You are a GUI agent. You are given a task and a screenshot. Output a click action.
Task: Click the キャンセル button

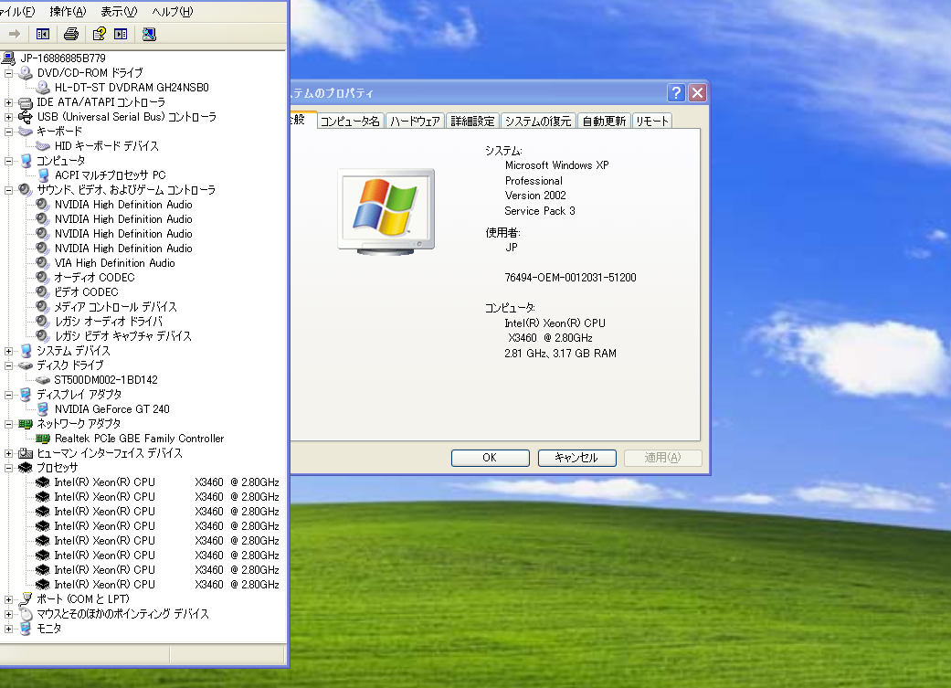pyautogui.click(x=576, y=458)
